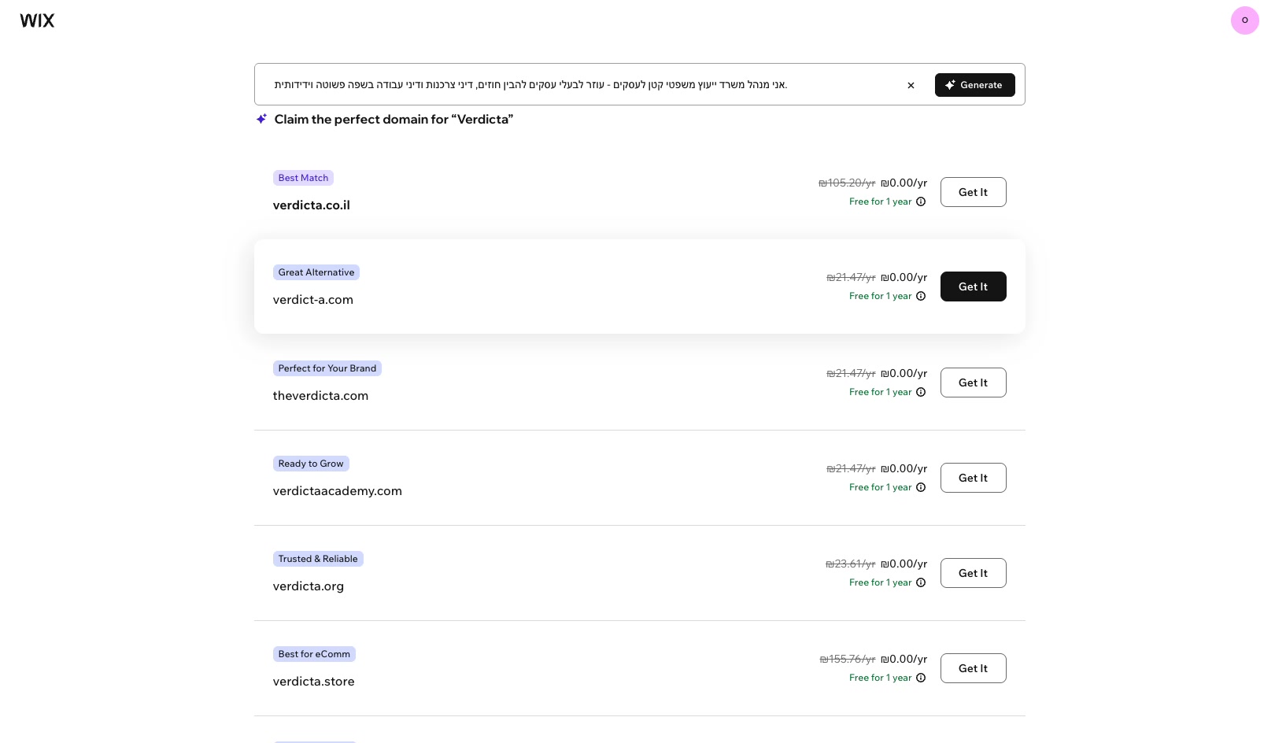1275x743 pixels.
Task: Click the struck-through ₪105.20/yr price
Action: pyautogui.click(x=847, y=183)
